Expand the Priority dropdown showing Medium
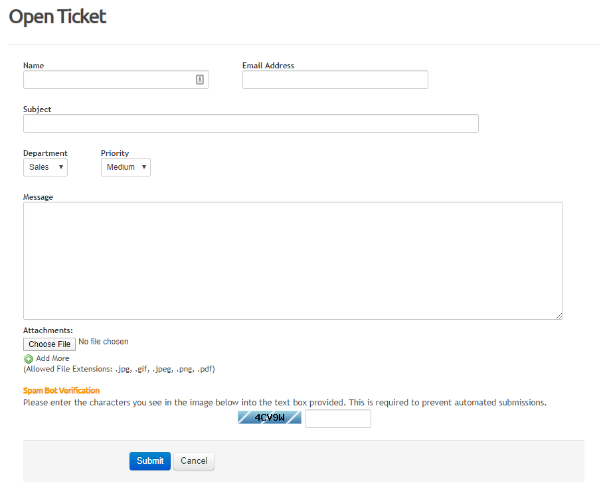The height and width of the screenshot is (491, 607). pyautogui.click(x=126, y=167)
